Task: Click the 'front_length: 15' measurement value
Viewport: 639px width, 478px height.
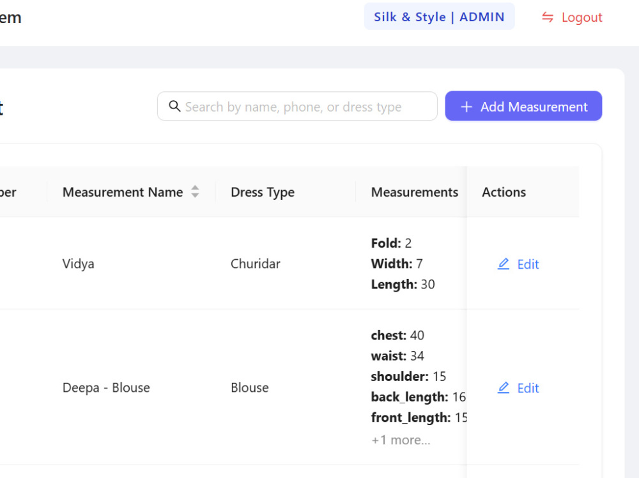Action: (x=419, y=418)
